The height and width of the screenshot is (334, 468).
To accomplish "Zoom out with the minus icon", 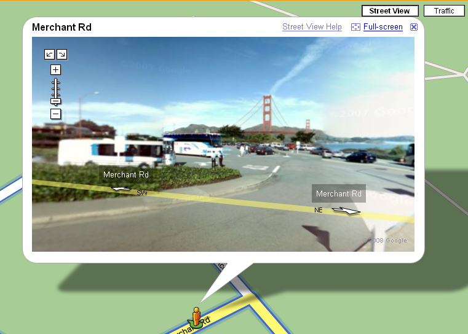I will (x=55, y=114).
